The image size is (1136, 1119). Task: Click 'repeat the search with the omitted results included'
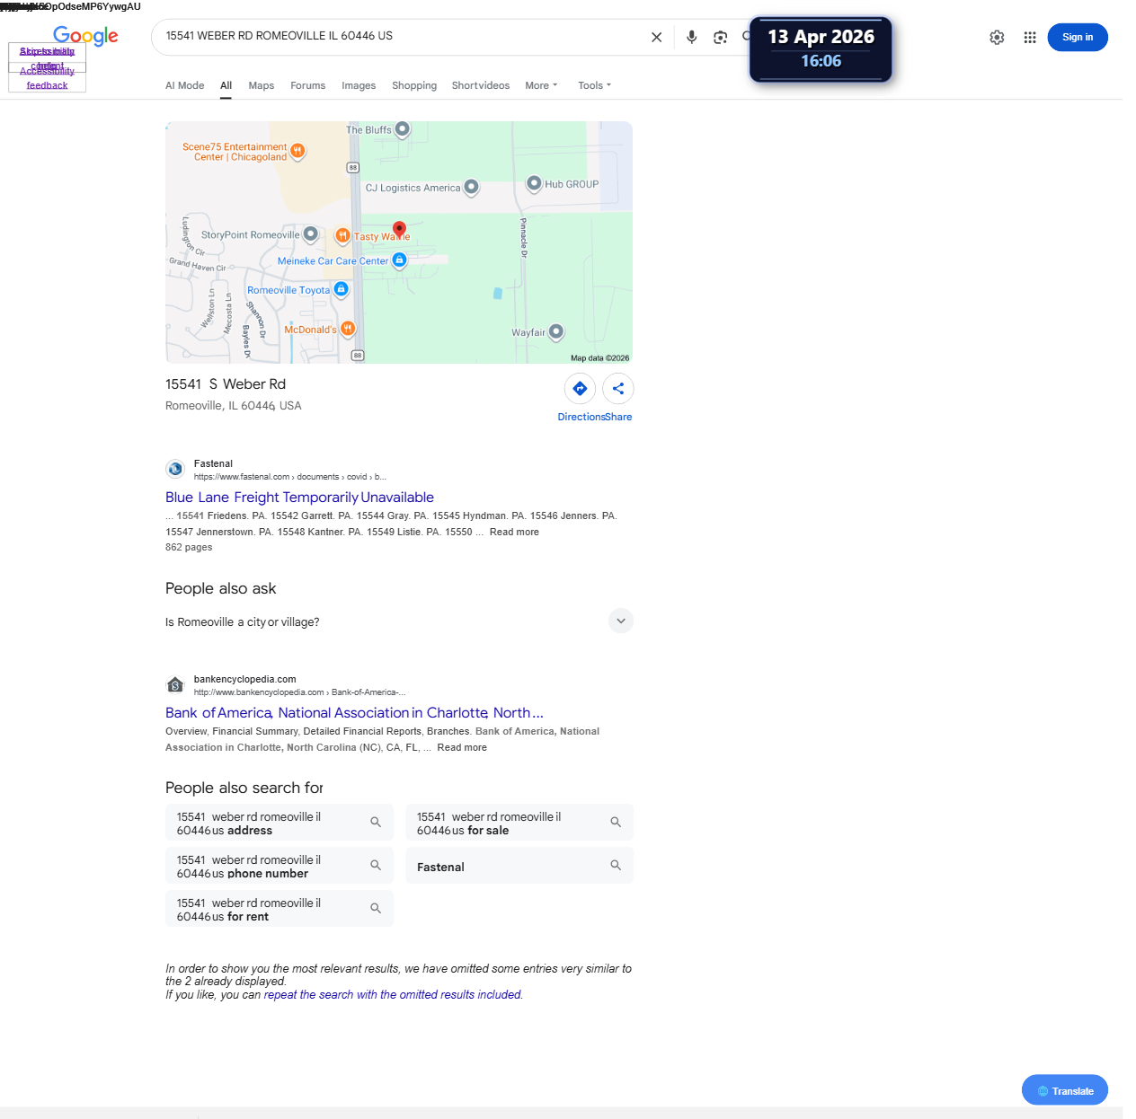(393, 994)
